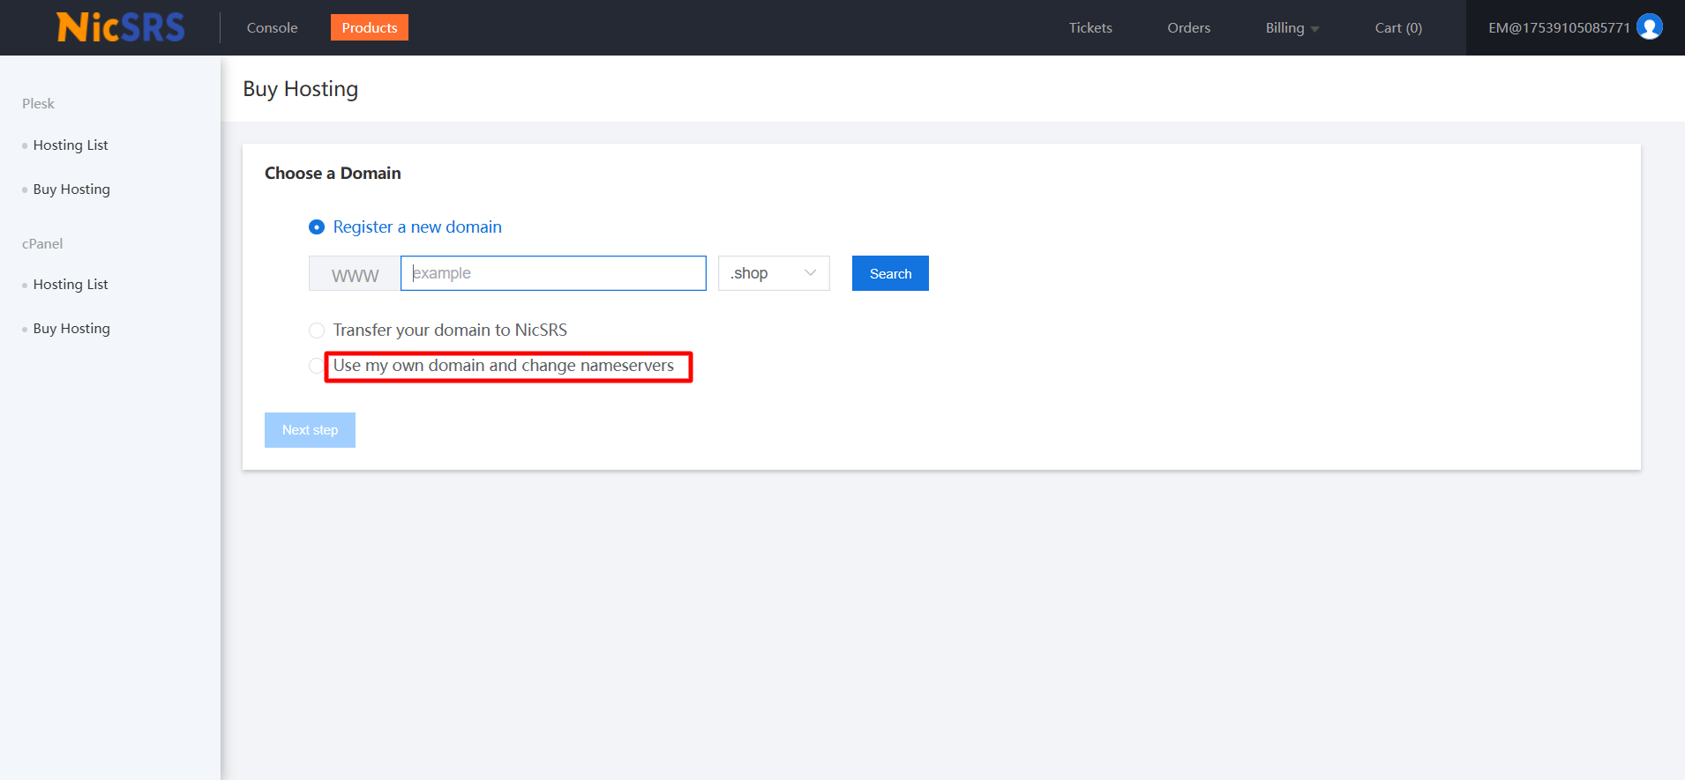Viewport: 1685px width, 780px height.
Task: Open Plesk Buy Hosting link
Action: tap(71, 189)
